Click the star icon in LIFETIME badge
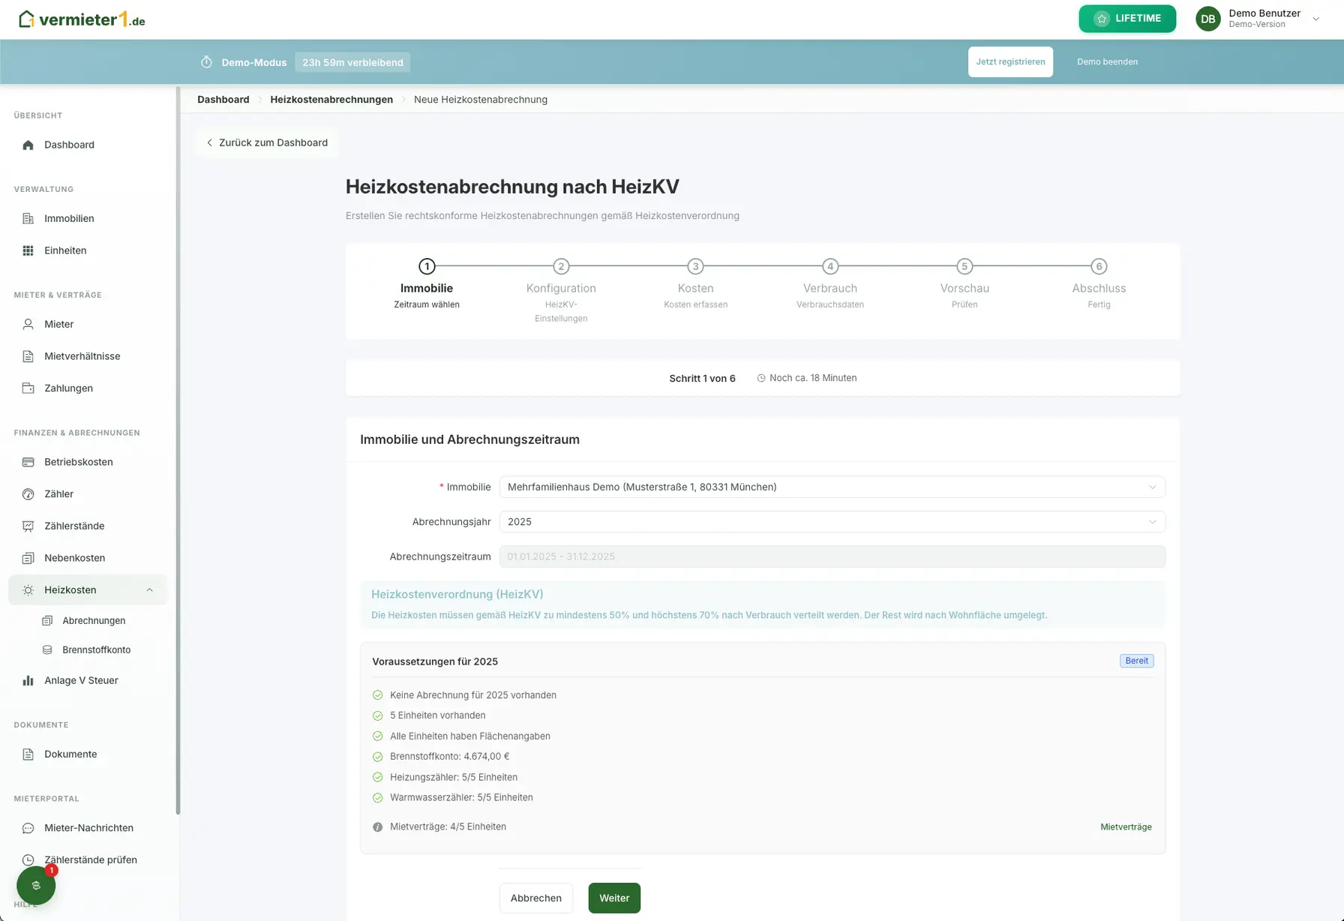Image resolution: width=1344 pixels, height=921 pixels. [x=1102, y=19]
